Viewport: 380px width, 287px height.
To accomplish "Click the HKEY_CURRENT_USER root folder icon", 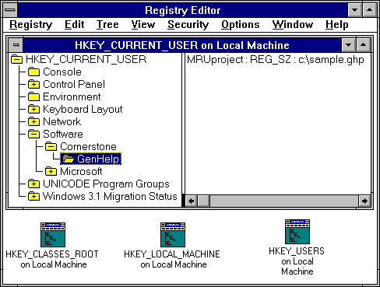I will click(x=16, y=59).
